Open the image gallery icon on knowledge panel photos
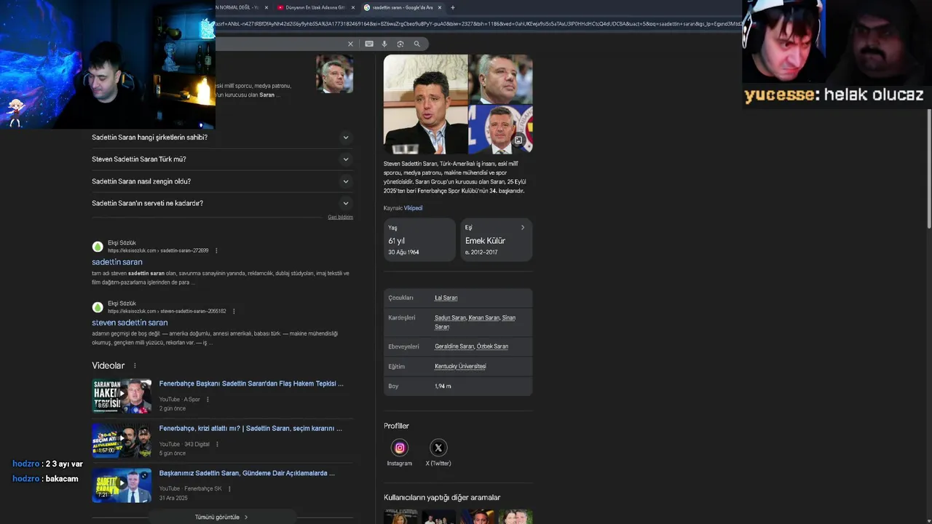932x524 pixels. pyautogui.click(x=518, y=140)
